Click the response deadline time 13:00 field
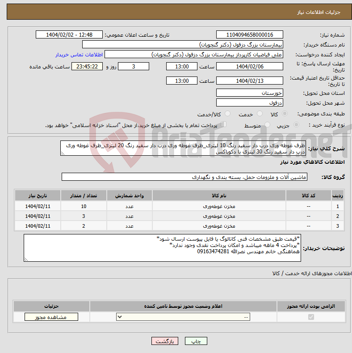The width and height of the screenshot is (352, 353). click(182, 66)
